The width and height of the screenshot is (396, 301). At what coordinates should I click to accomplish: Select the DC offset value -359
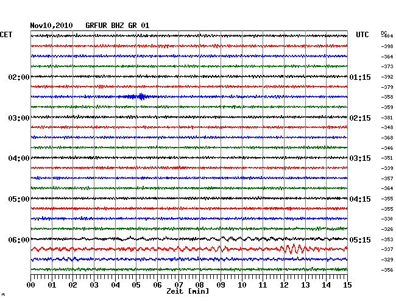(387, 107)
